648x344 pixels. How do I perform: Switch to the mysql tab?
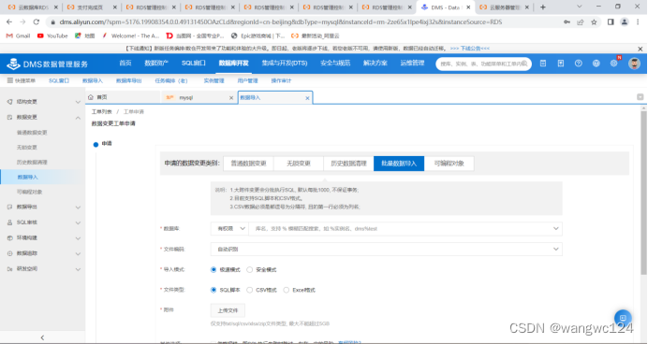point(199,98)
